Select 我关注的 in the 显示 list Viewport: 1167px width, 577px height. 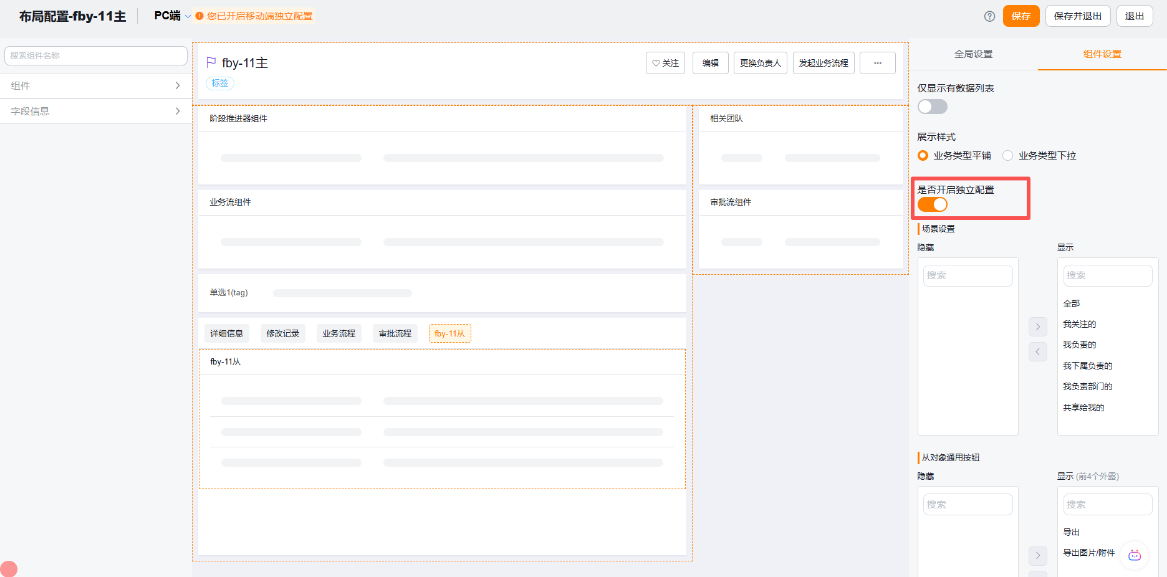(x=1079, y=324)
